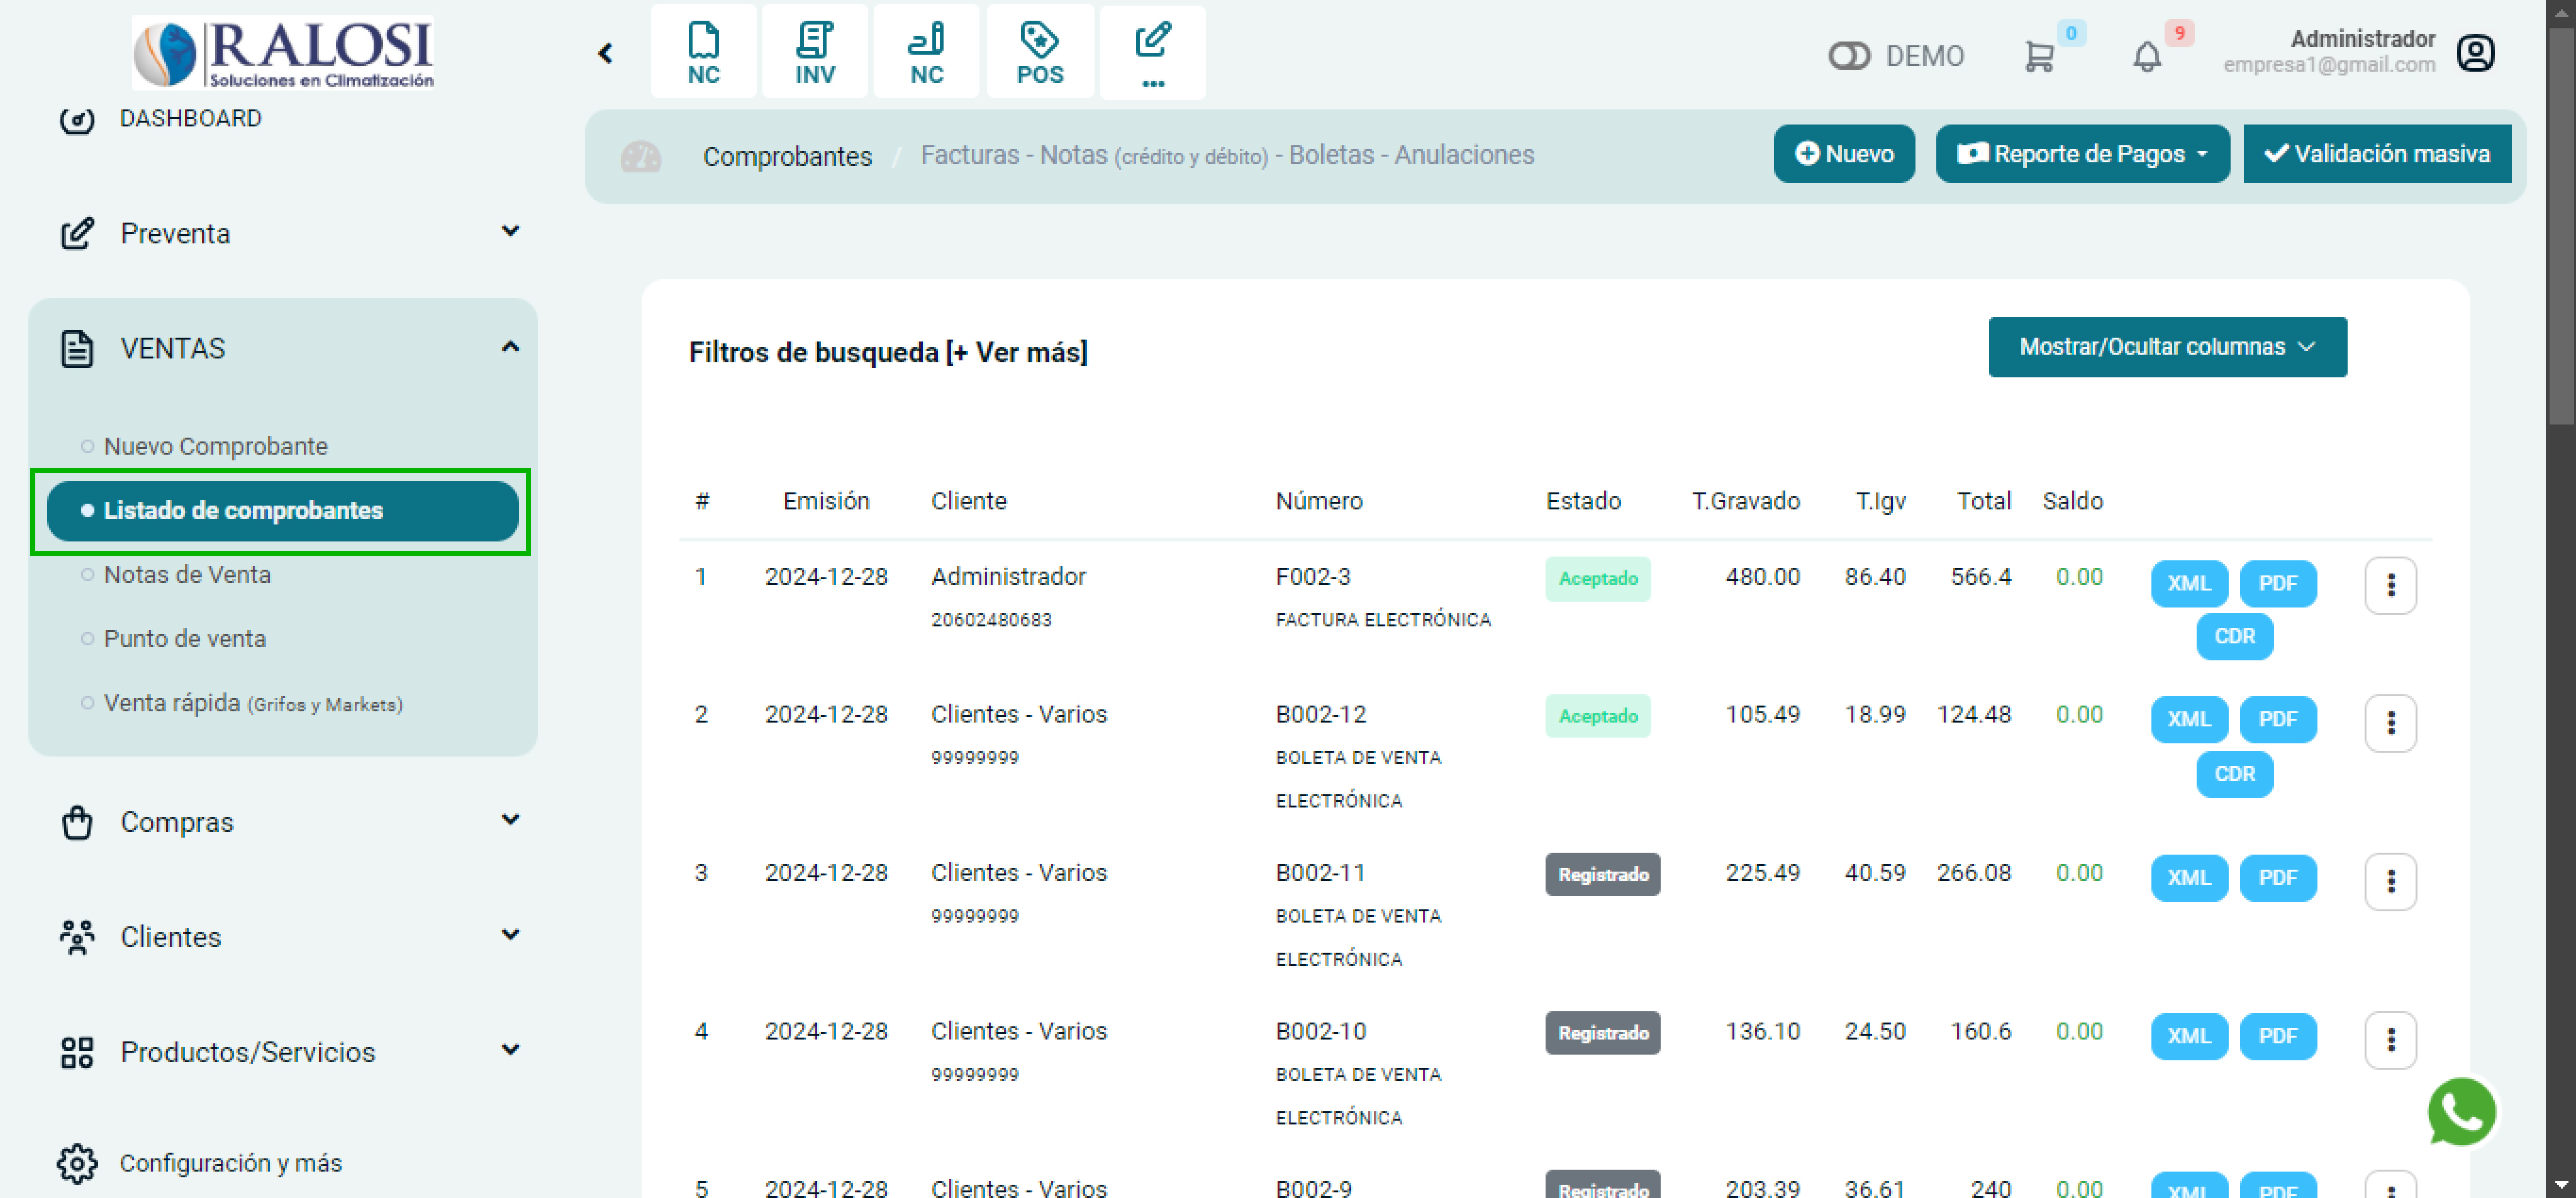Open three-dot menu for F002-3 row
The width and height of the screenshot is (2576, 1198).
[x=2390, y=585]
